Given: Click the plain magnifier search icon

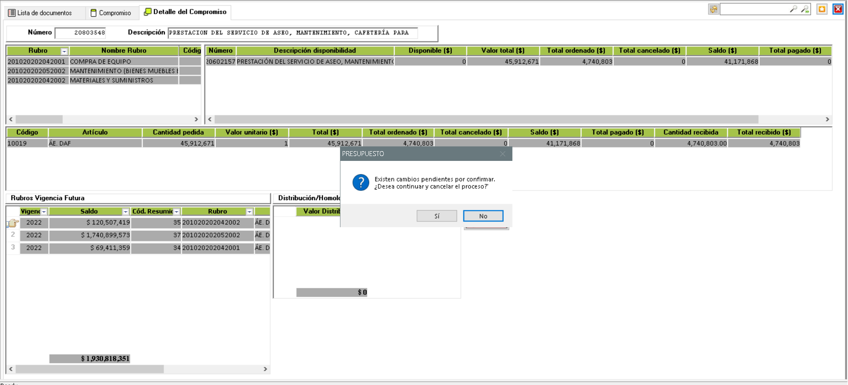Looking at the screenshot, I should coord(794,9).
